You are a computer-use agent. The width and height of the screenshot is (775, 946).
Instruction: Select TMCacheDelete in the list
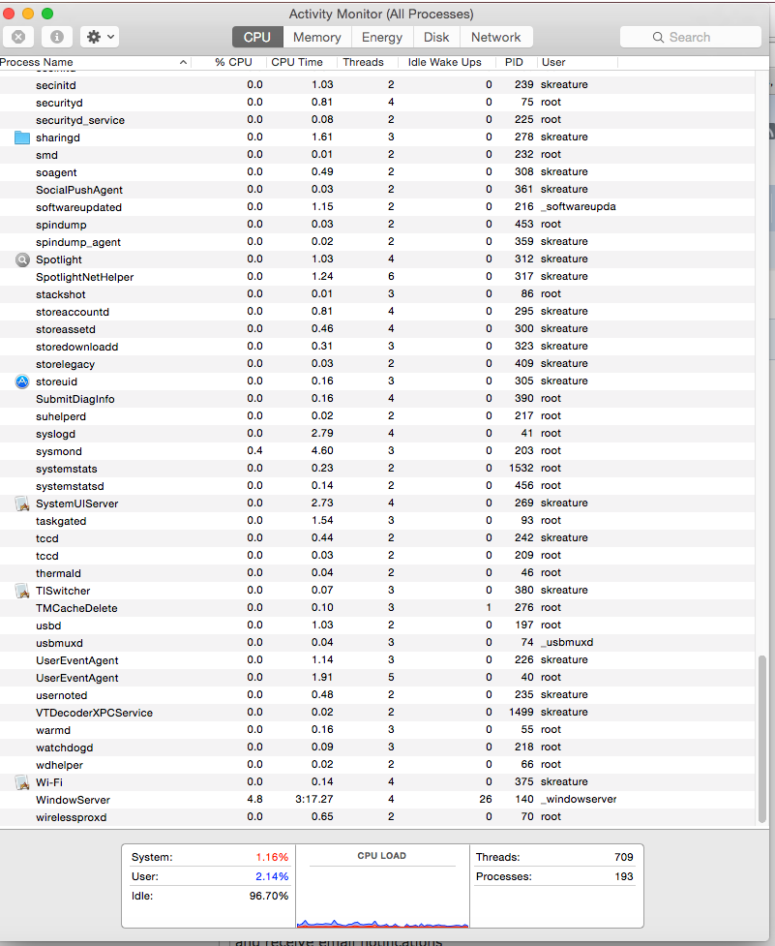[x=377, y=608]
